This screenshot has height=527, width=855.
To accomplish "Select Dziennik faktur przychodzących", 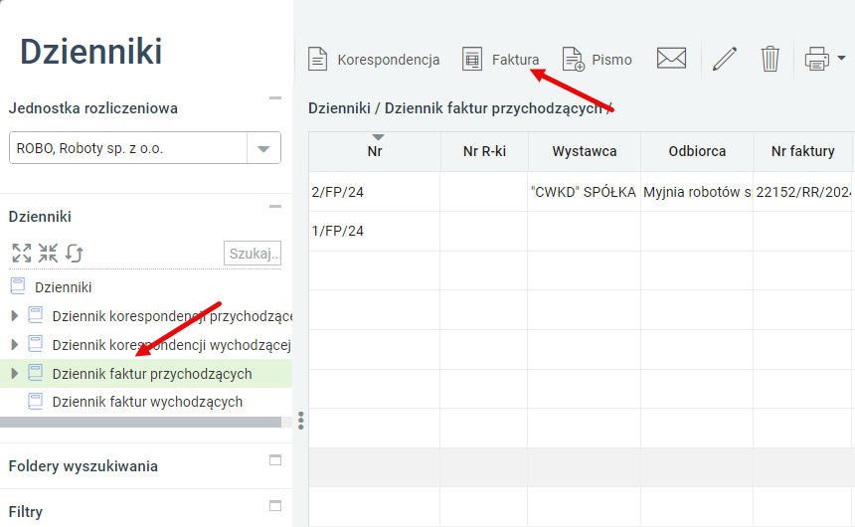I will [152, 374].
